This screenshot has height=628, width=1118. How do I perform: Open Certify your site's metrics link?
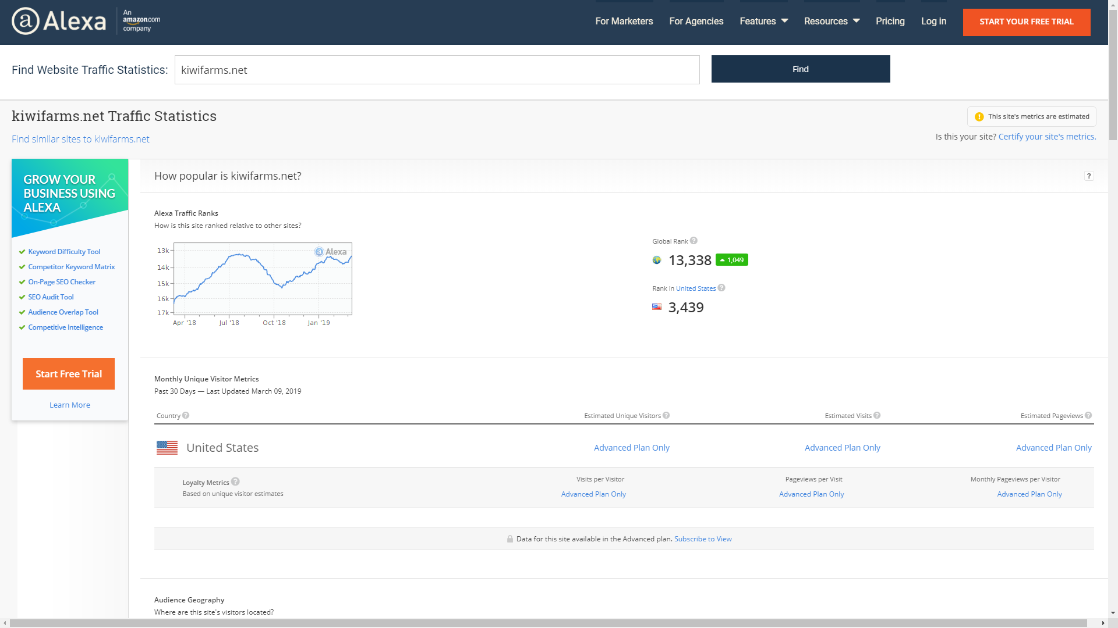[1048, 137]
